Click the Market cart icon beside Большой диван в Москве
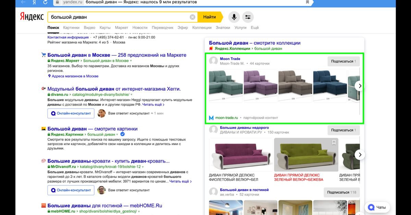 coord(43,55)
